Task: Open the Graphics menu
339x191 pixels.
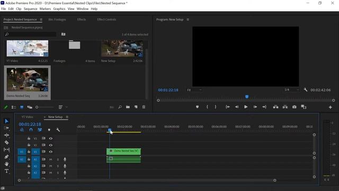Action: [59, 9]
